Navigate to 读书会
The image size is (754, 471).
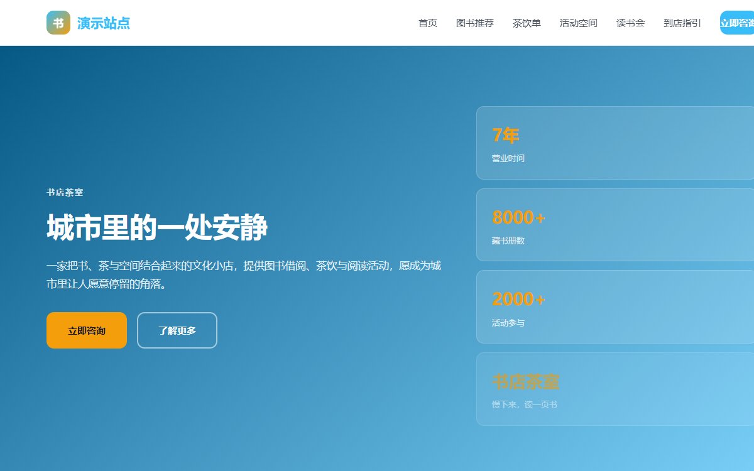(x=630, y=23)
